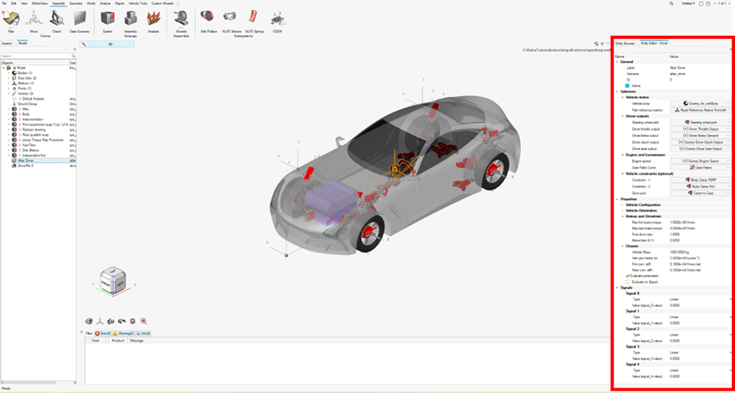Open the Untitled page dropdown top right
The width and height of the screenshot is (735, 393).
pos(688,3)
